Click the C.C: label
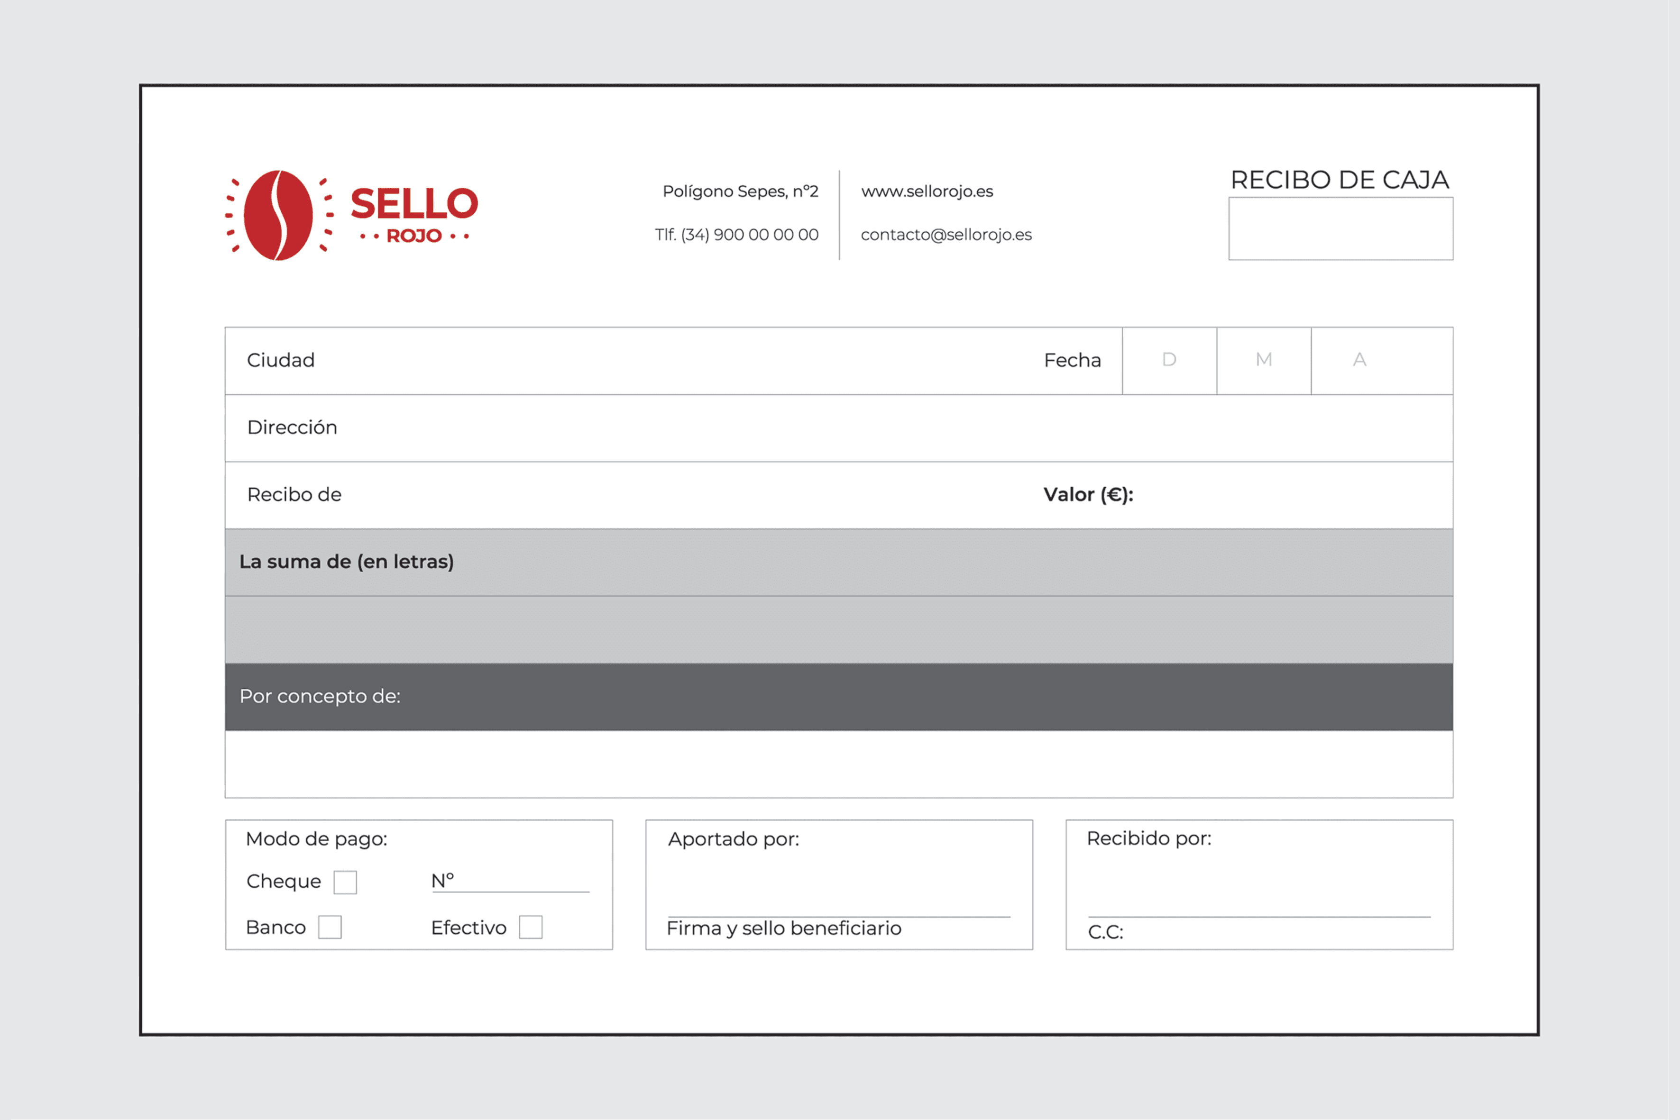The image size is (1680, 1120). (1105, 932)
